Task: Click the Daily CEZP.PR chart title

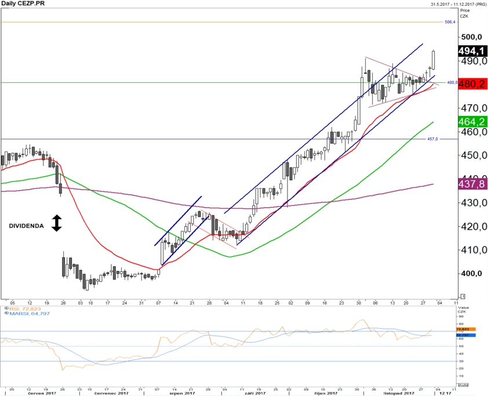Action: pyautogui.click(x=23, y=3)
